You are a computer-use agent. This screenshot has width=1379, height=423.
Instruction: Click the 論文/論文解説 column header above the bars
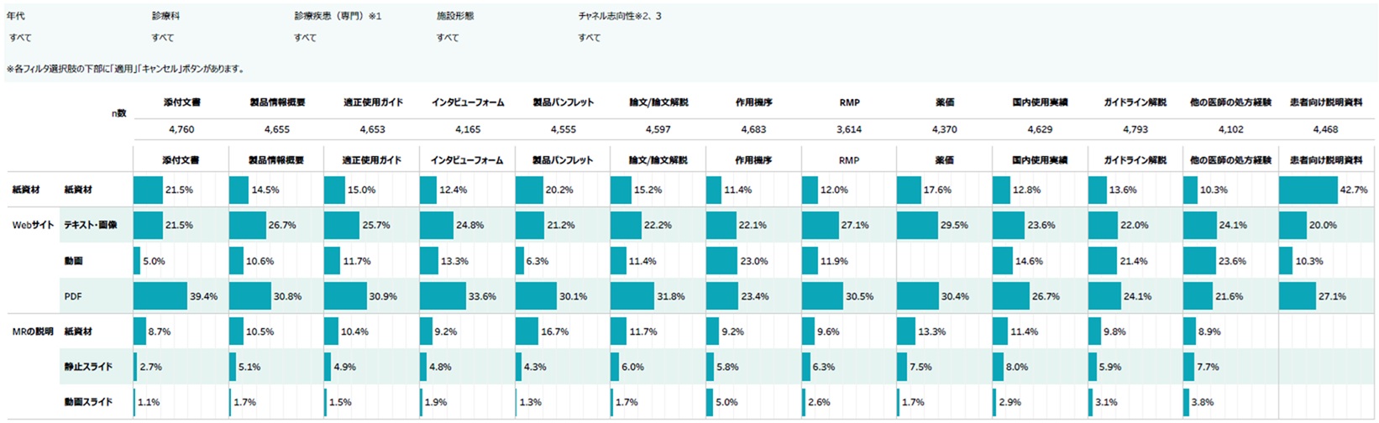[658, 160]
